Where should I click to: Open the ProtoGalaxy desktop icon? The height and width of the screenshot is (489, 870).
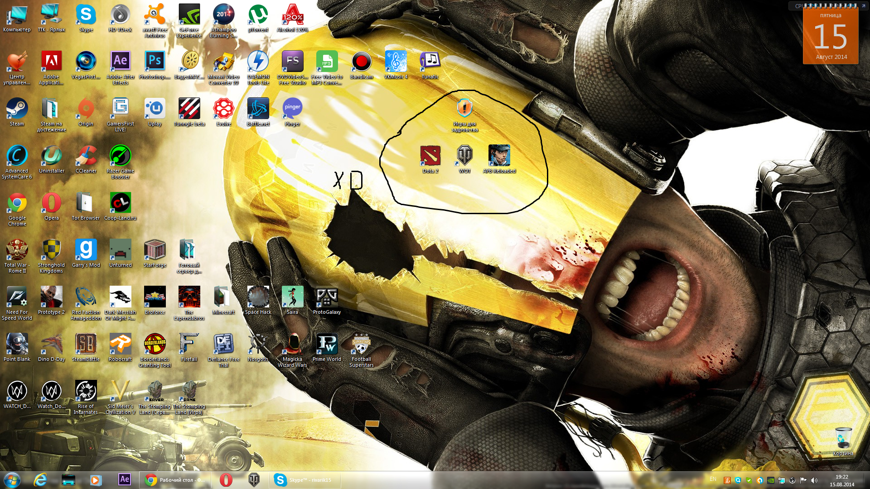(x=327, y=300)
